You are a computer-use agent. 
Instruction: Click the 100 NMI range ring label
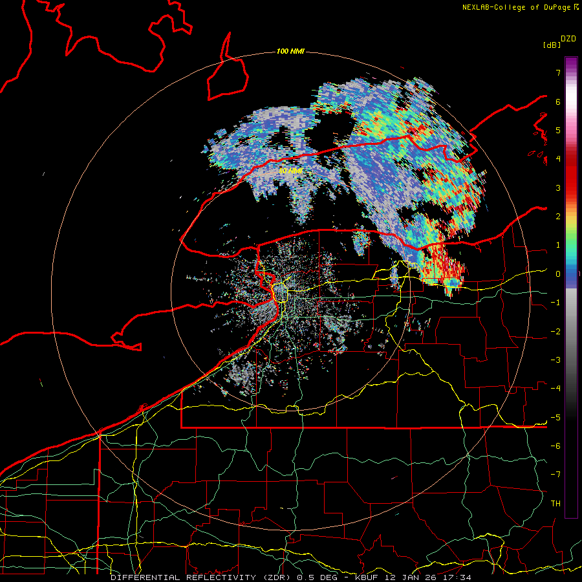pos(290,51)
